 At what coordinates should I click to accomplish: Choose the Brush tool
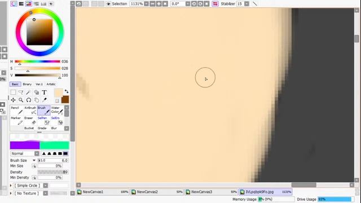point(44,111)
